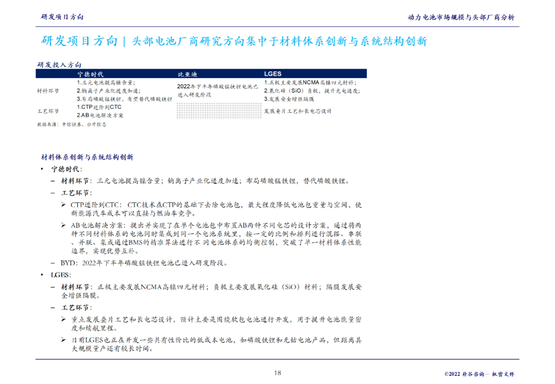Viewport: 555px width, 384px height.
Task: Click the bullet heading '宁德时代：'
Action: tap(66, 169)
